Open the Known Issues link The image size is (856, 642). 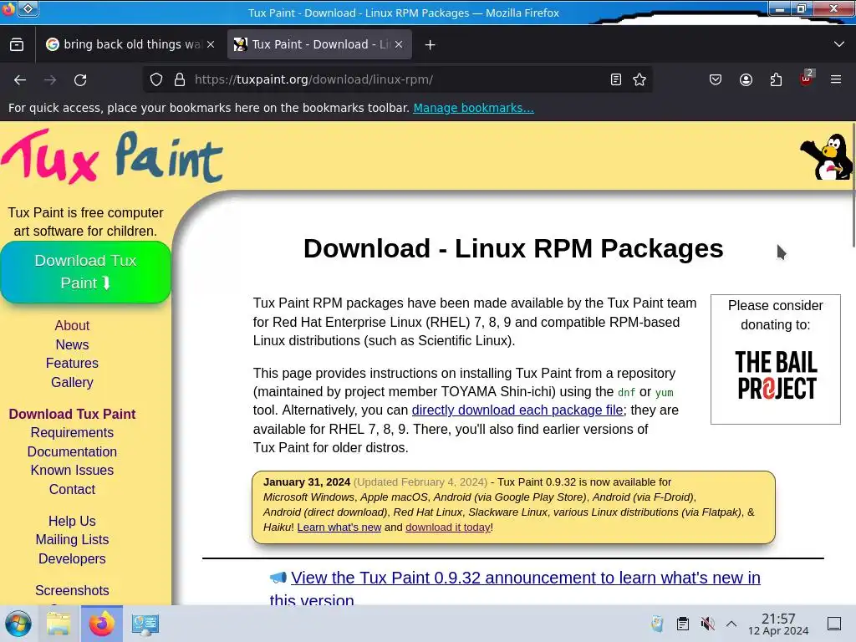click(72, 470)
